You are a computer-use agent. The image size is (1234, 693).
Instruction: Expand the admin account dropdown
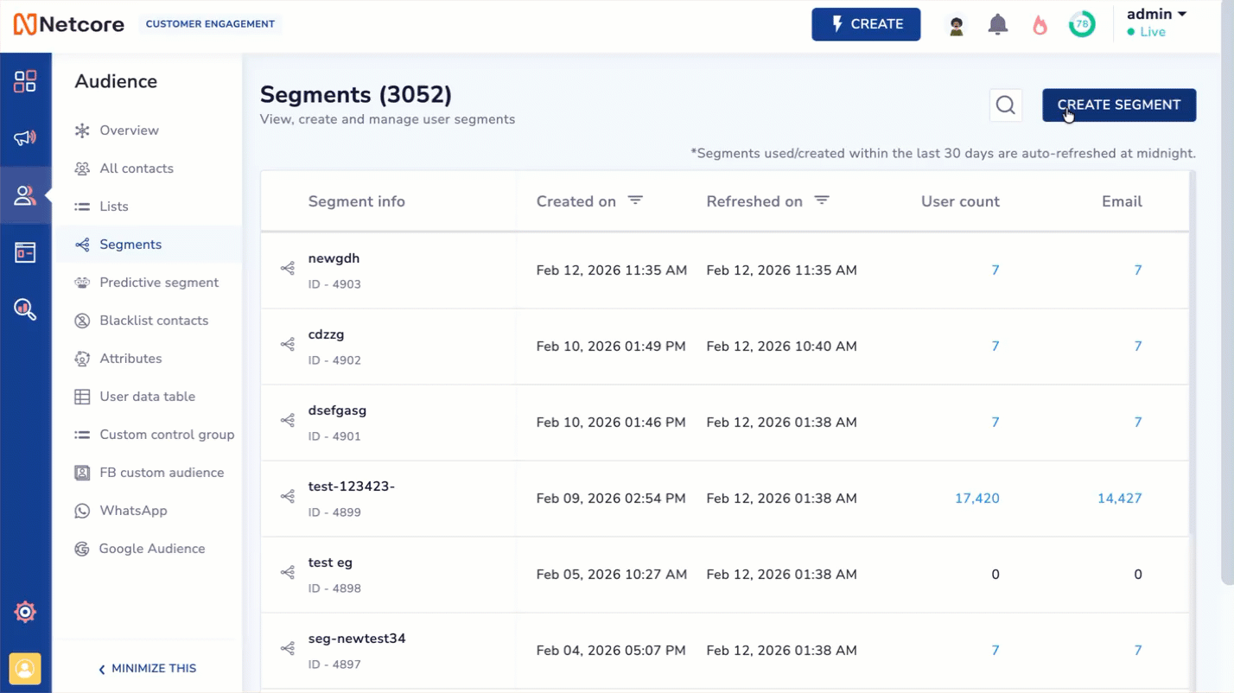click(1156, 14)
